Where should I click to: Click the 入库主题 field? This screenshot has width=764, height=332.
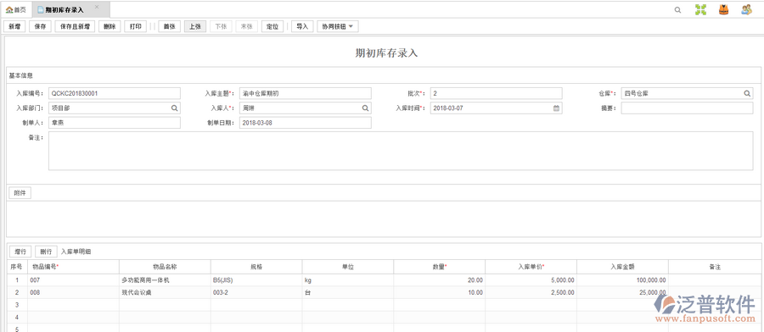point(306,93)
